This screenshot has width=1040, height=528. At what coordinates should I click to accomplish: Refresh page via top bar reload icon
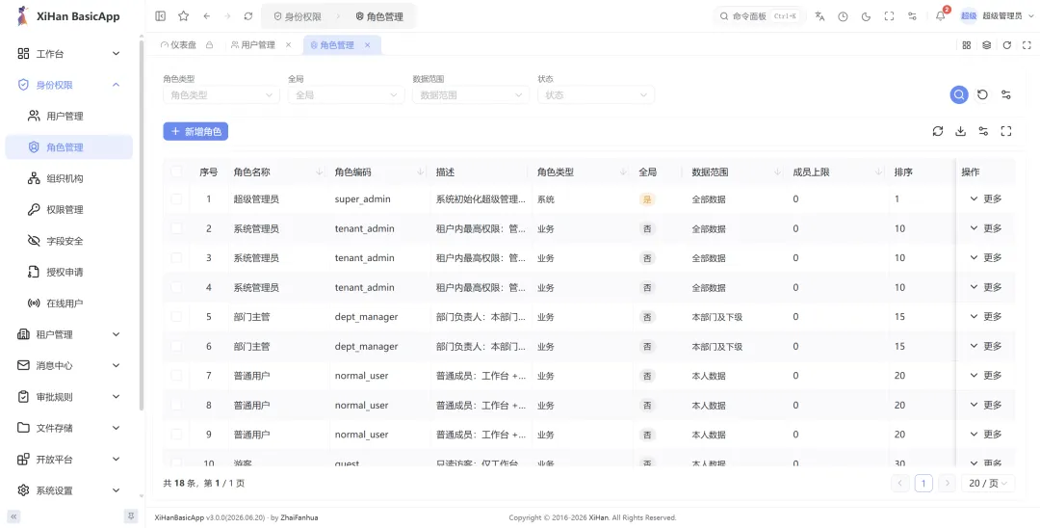[x=248, y=16]
